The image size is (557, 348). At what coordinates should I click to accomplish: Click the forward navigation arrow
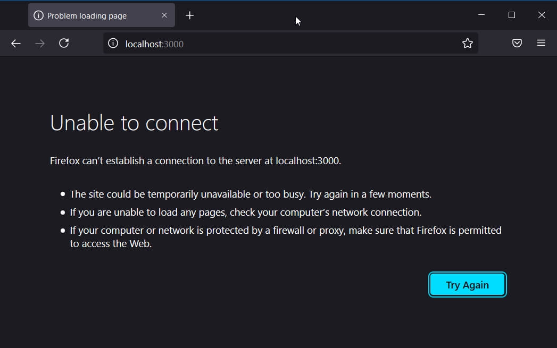(40, 44)
